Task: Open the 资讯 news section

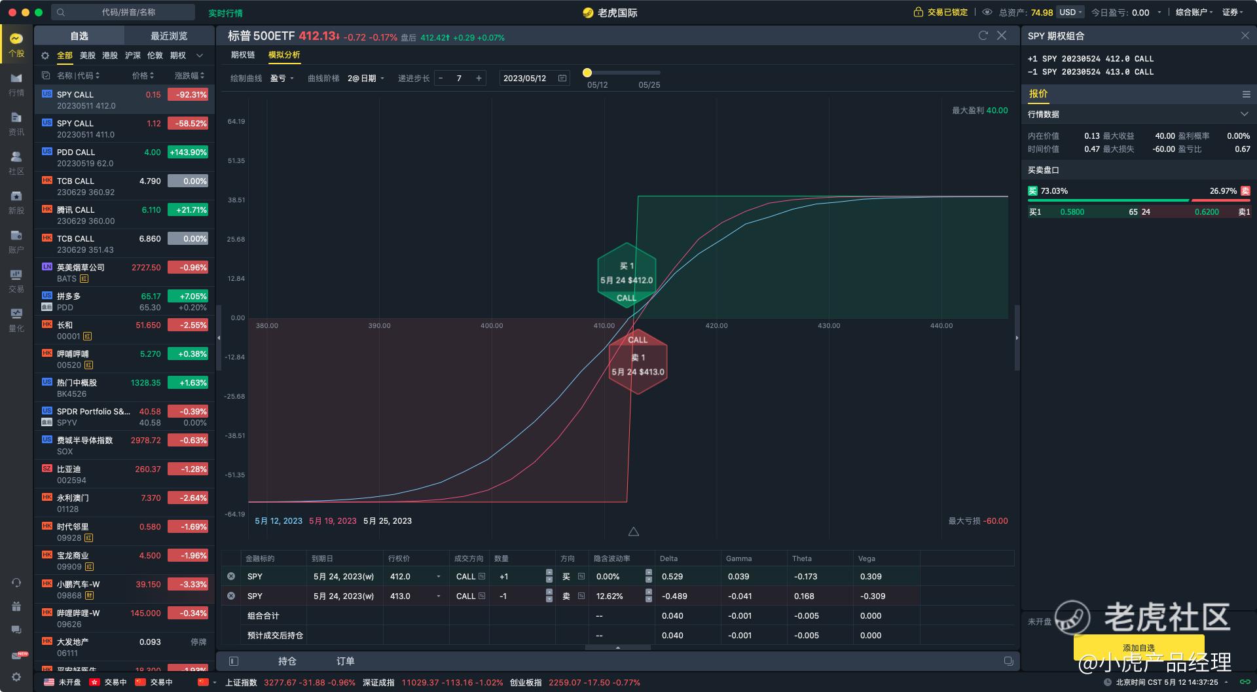Action: coord(16,124)
